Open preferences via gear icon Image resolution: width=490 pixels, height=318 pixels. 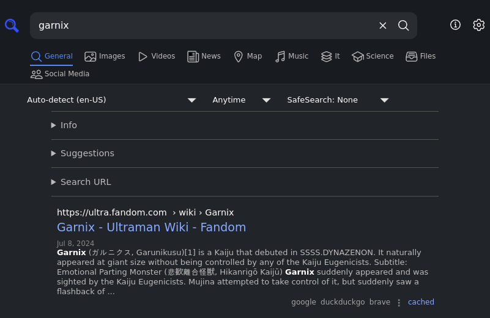pos(478,25)
